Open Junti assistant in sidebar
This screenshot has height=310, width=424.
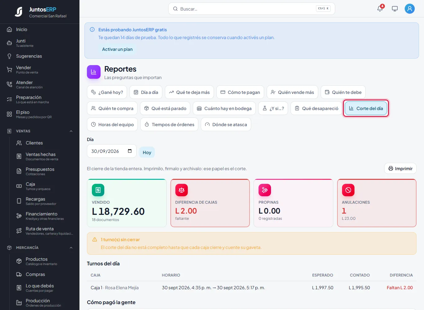pyautogui.click(x=40, y=43)
